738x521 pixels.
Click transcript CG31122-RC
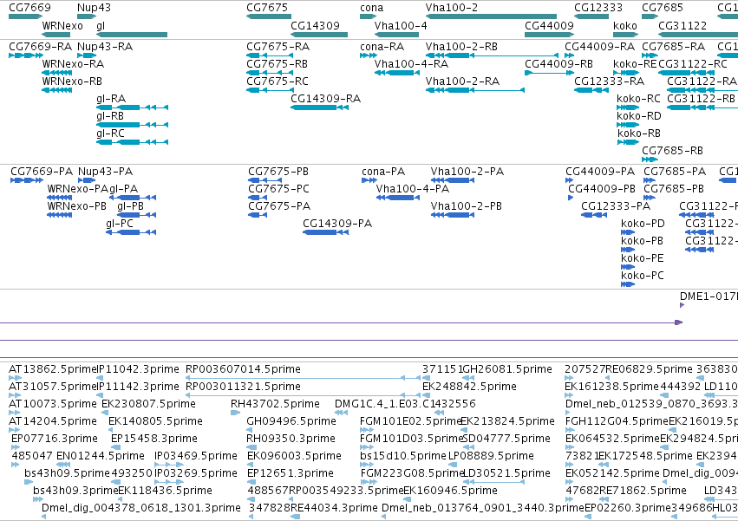coord(686,73)
